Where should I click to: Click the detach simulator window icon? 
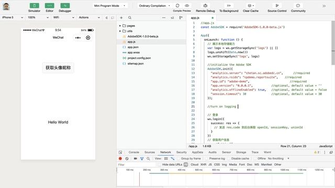113,18
